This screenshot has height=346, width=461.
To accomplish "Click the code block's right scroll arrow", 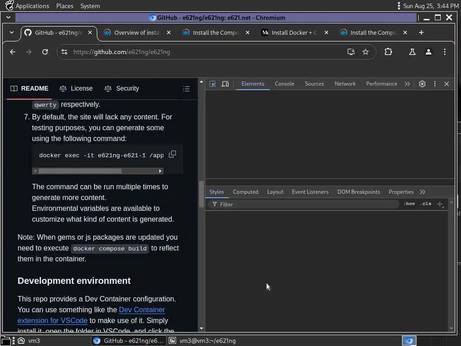I will pos(160,171).
